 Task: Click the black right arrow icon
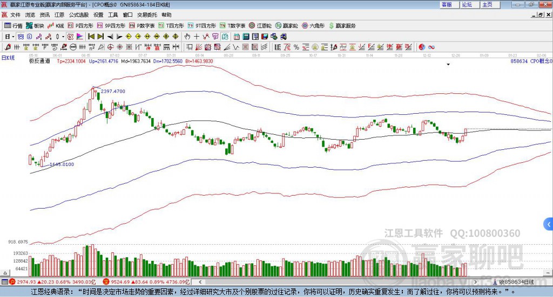pos(119,37)
